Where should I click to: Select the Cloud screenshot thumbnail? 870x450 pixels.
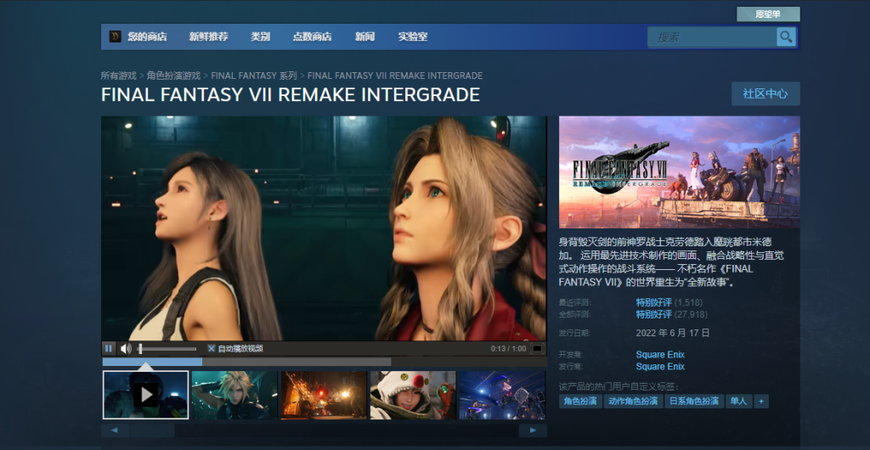(234, 395)
